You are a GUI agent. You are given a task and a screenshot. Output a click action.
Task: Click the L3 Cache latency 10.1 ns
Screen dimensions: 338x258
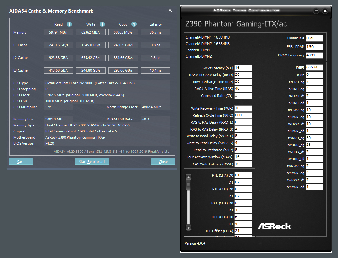coord(156,70)
